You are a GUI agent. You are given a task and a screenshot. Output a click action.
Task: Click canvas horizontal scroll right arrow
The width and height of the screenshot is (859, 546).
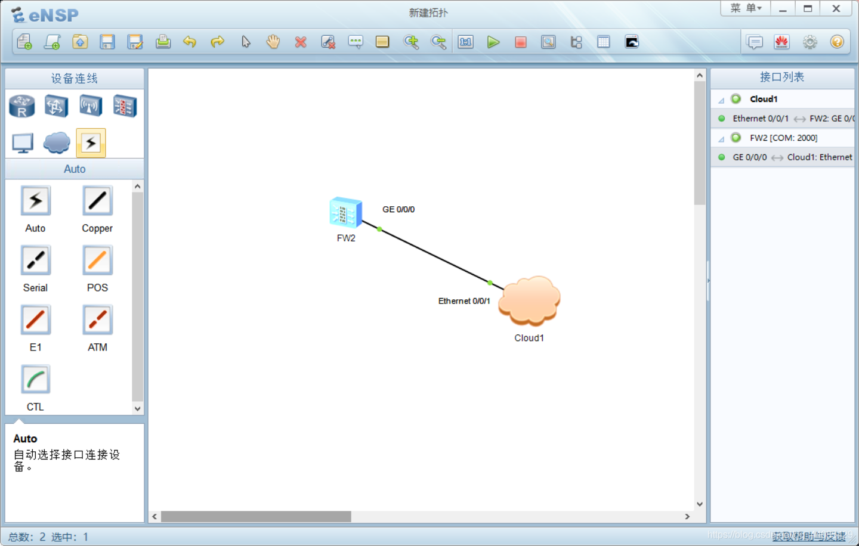[687, 517]
